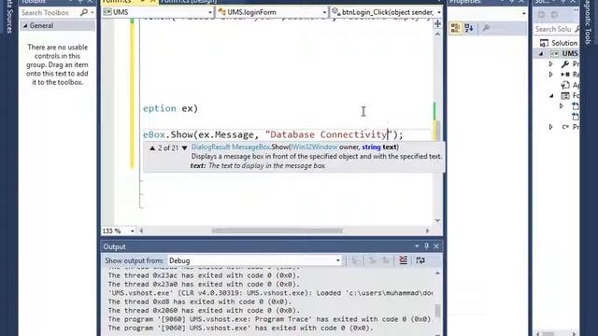Show previous overload in signature help
The height and width of the screenshot is (336, 598).
point(152,147)
